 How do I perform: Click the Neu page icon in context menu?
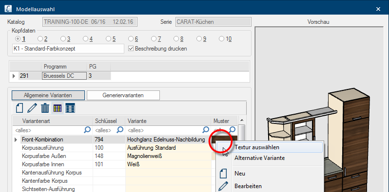[x=224, y=174]
